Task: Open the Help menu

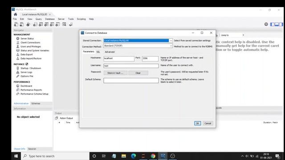Action: tap(91, 19)
